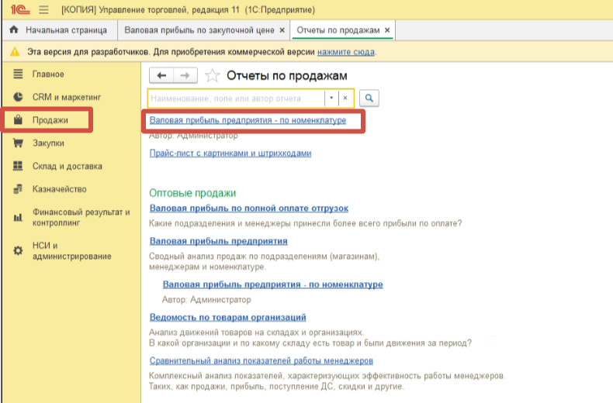
Task: Close the Отчеты по продажам tab
Action: coord(387,30)
